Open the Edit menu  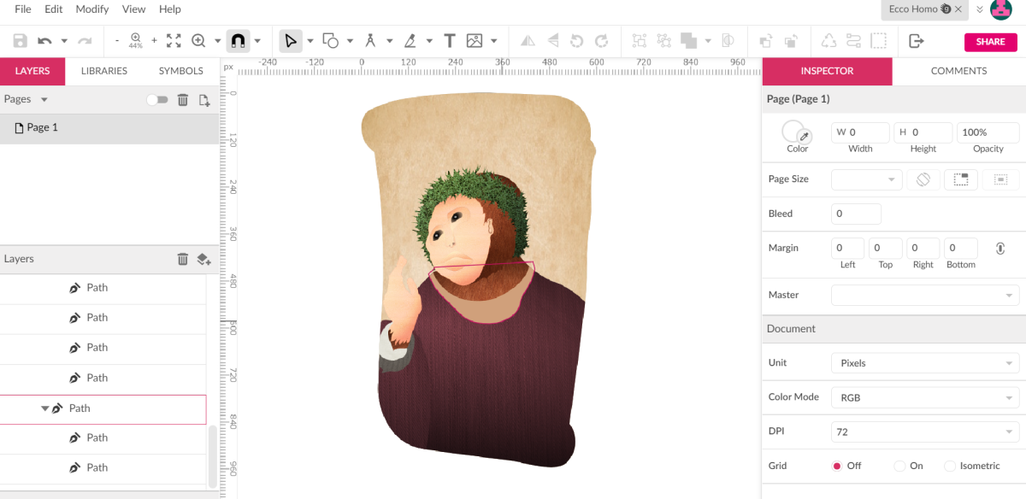click(x=54, y=9)
